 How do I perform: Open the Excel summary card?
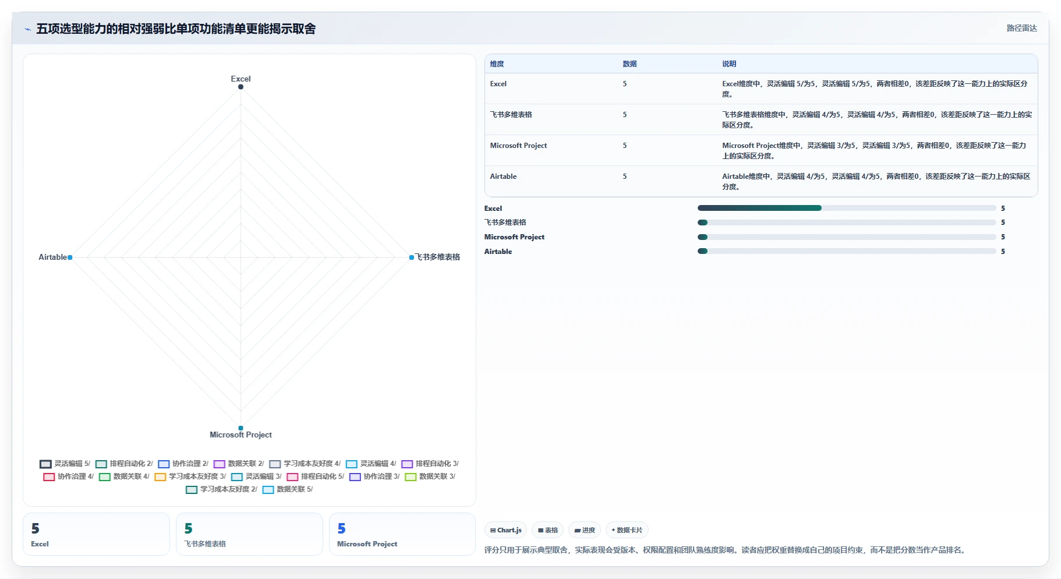pos(96,534)
